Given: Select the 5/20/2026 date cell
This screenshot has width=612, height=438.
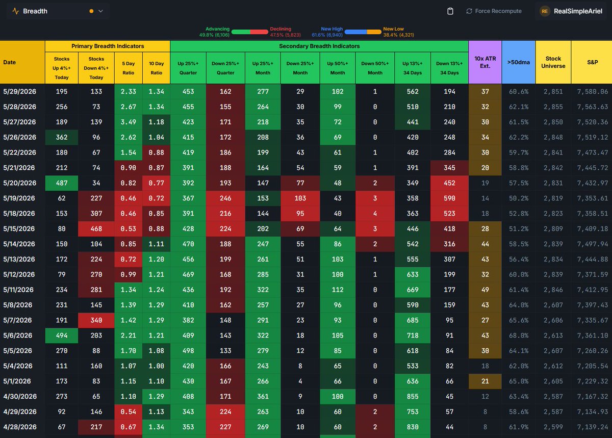Looking at the screenshot, I should coord(22,183).
